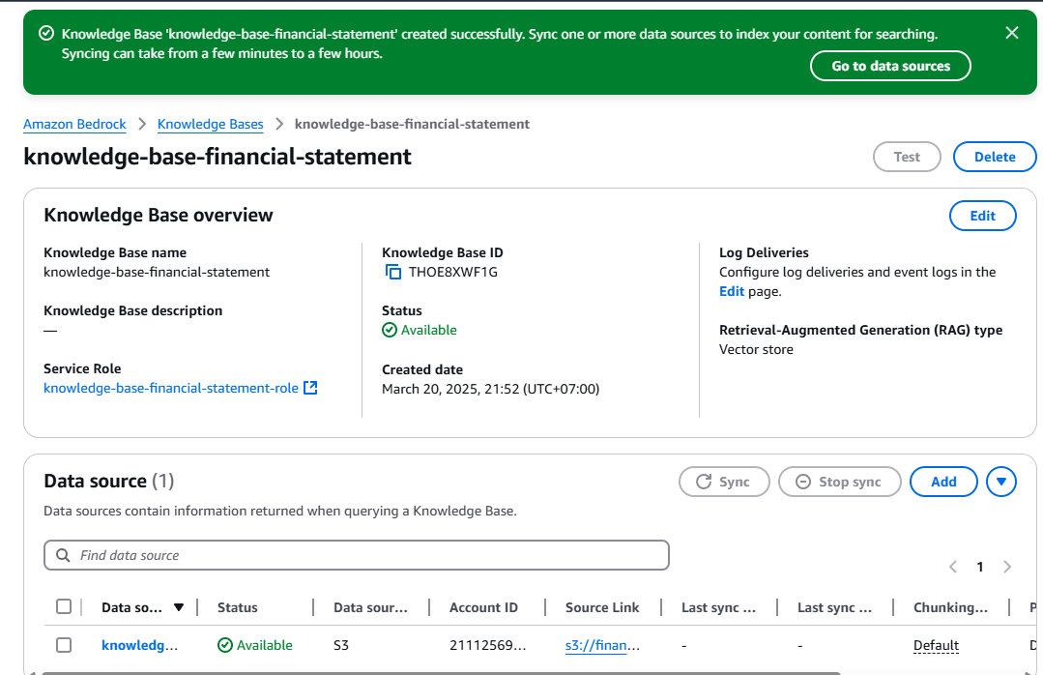Screen dimensions: 1043x675
Task: Go to the previous data source page
Action: click(953, 567)
